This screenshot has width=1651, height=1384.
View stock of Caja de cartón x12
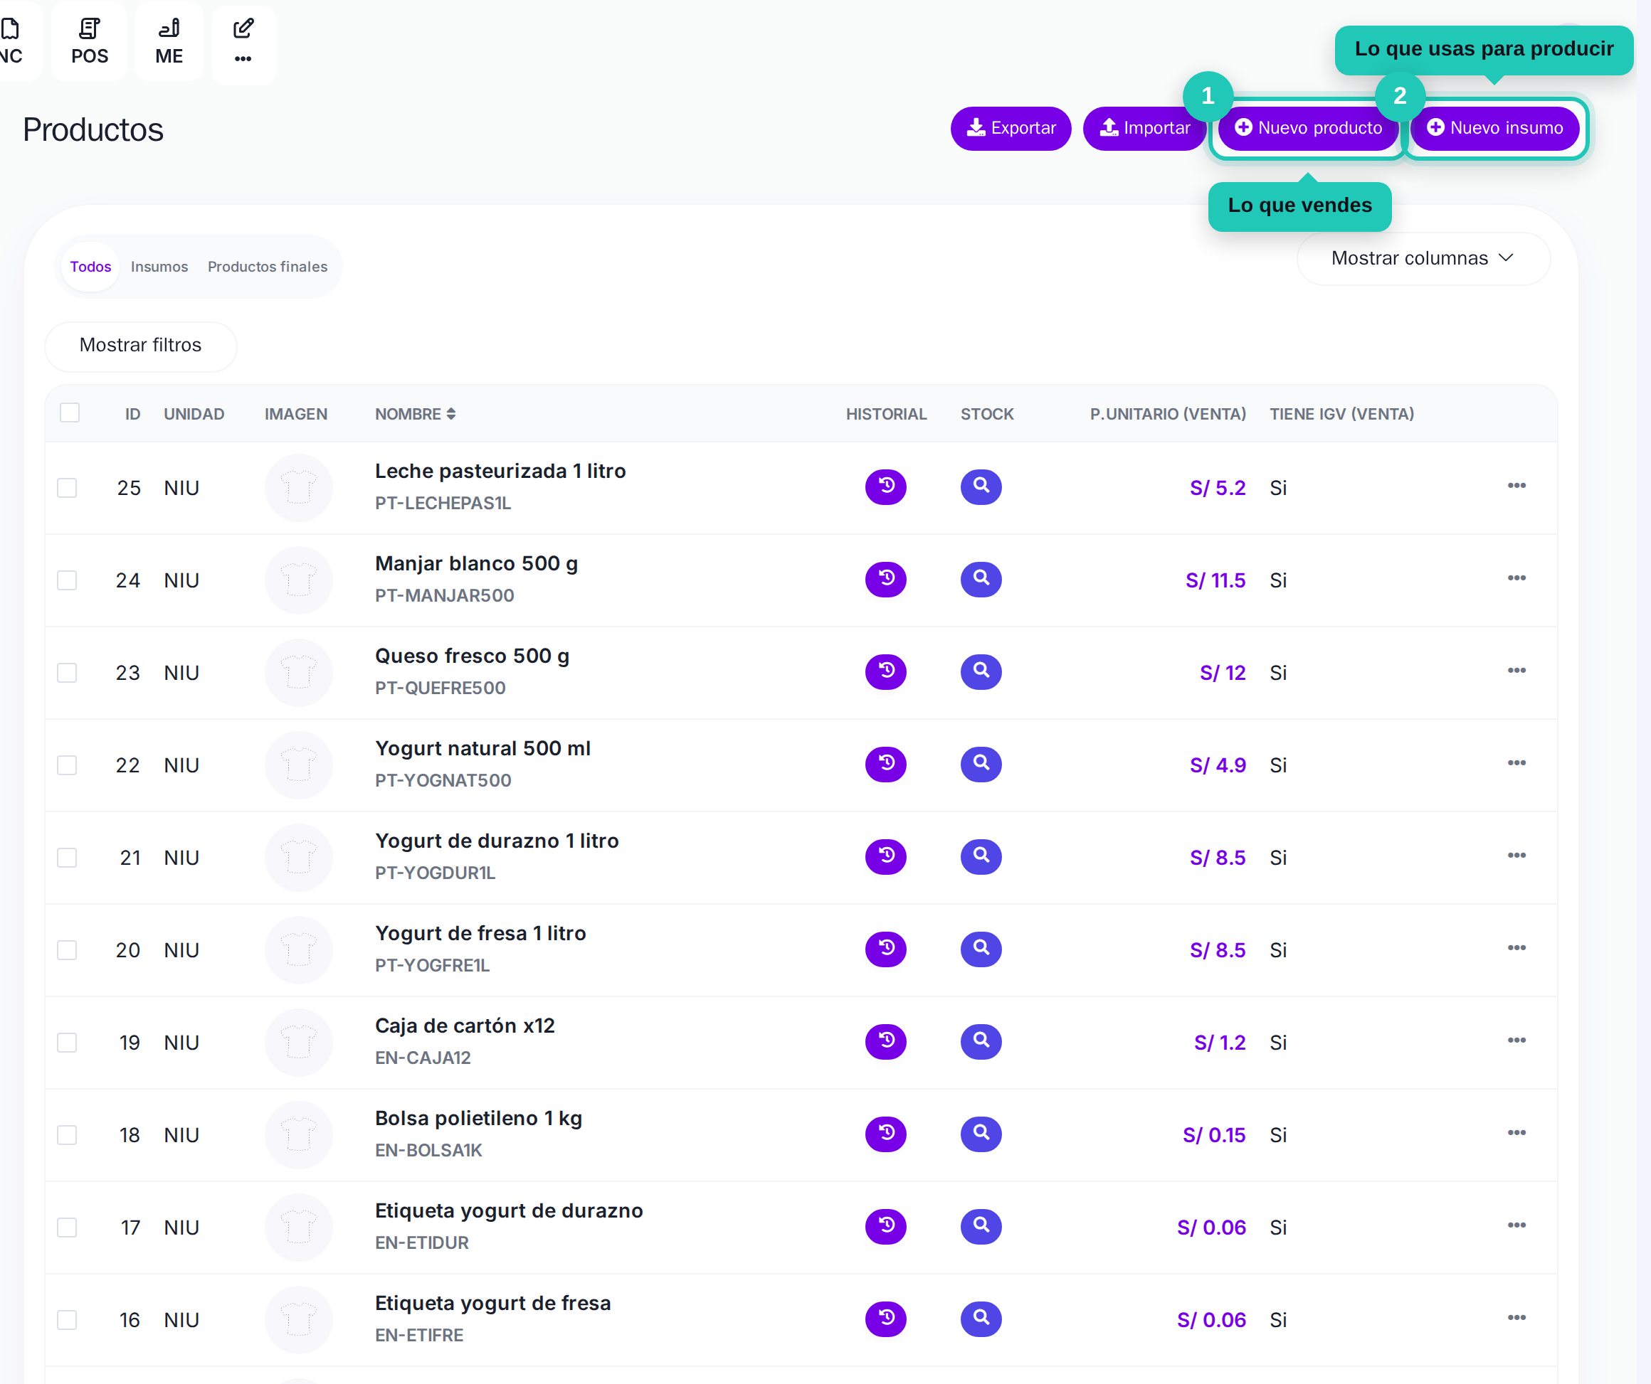point(981,1042)
